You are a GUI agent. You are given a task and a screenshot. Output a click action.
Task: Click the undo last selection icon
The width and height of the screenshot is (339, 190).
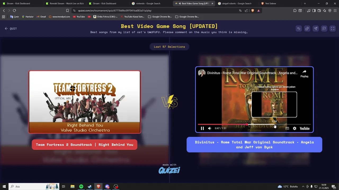tap(299, 28)
